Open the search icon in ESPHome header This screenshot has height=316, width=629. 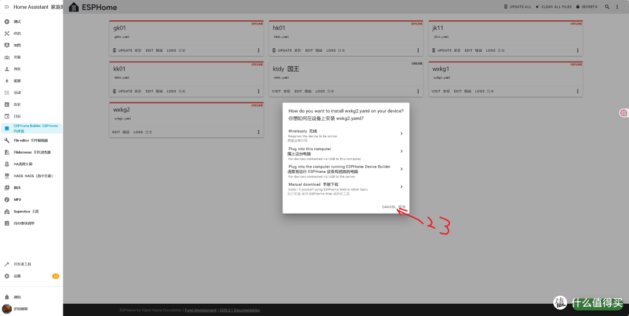pyautogui.click(x=607, y=7)
